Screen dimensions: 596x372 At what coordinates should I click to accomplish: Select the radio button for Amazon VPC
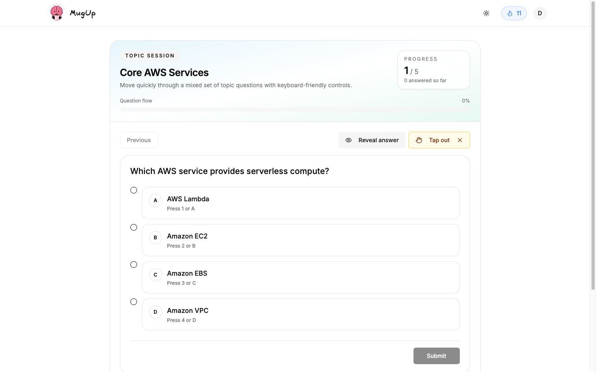134,302
